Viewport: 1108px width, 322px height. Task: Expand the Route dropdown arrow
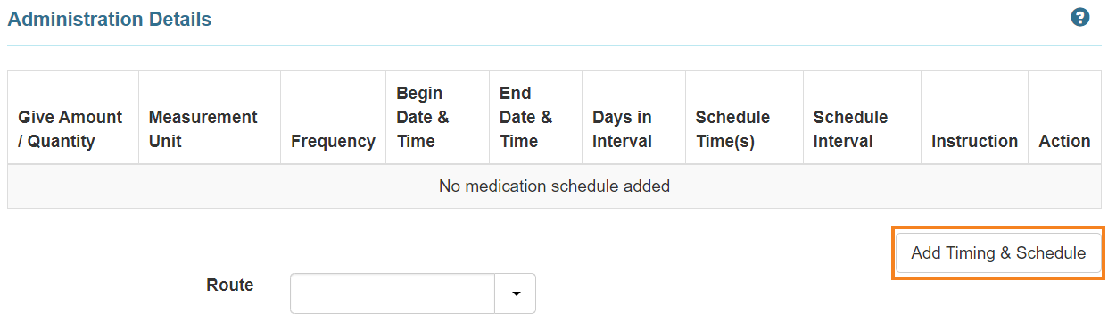click(515, 293)
